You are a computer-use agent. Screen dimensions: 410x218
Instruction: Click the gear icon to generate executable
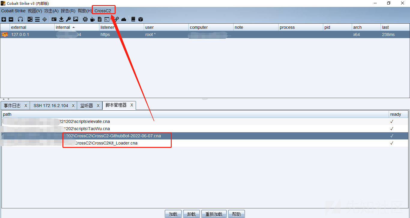85,19
